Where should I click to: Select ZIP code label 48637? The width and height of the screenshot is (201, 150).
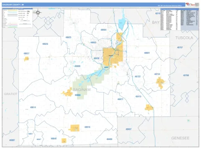[x=26, y=53]
